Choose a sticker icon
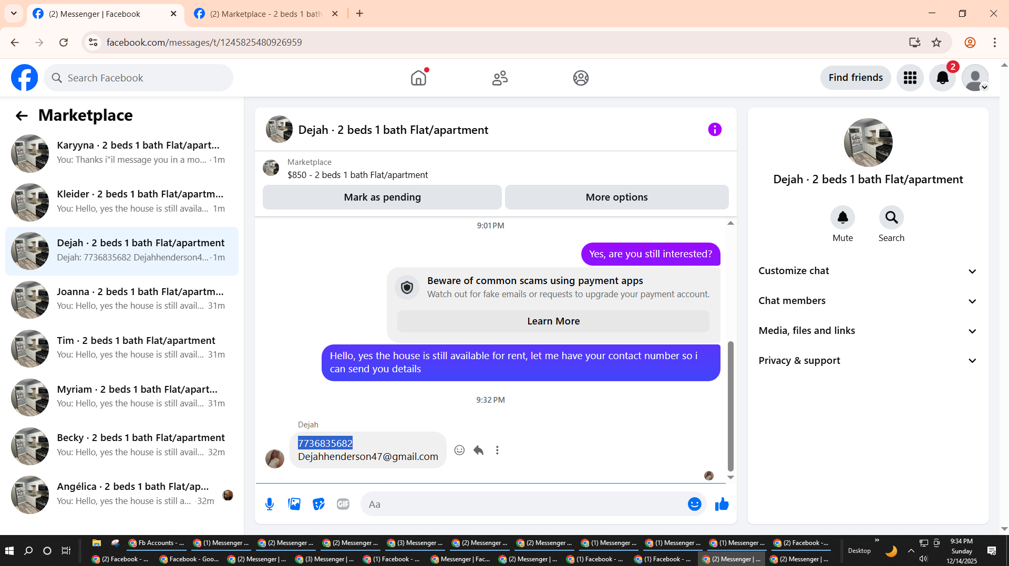Image resolution: width=1009 pixels, height=566 pixels. (318, 504)
